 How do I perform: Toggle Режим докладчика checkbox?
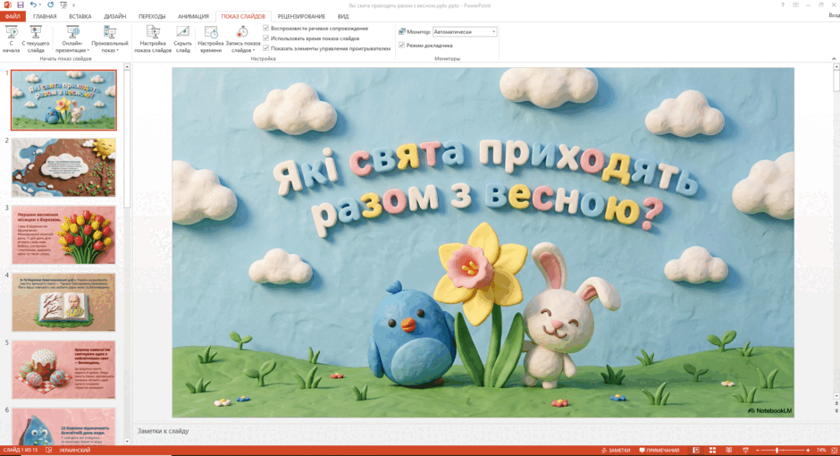click(402, 46)
